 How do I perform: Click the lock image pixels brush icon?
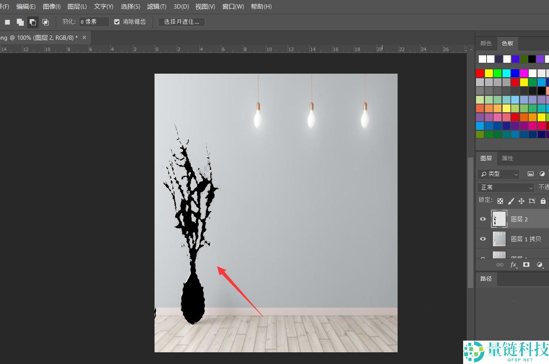tap(511, 201)
